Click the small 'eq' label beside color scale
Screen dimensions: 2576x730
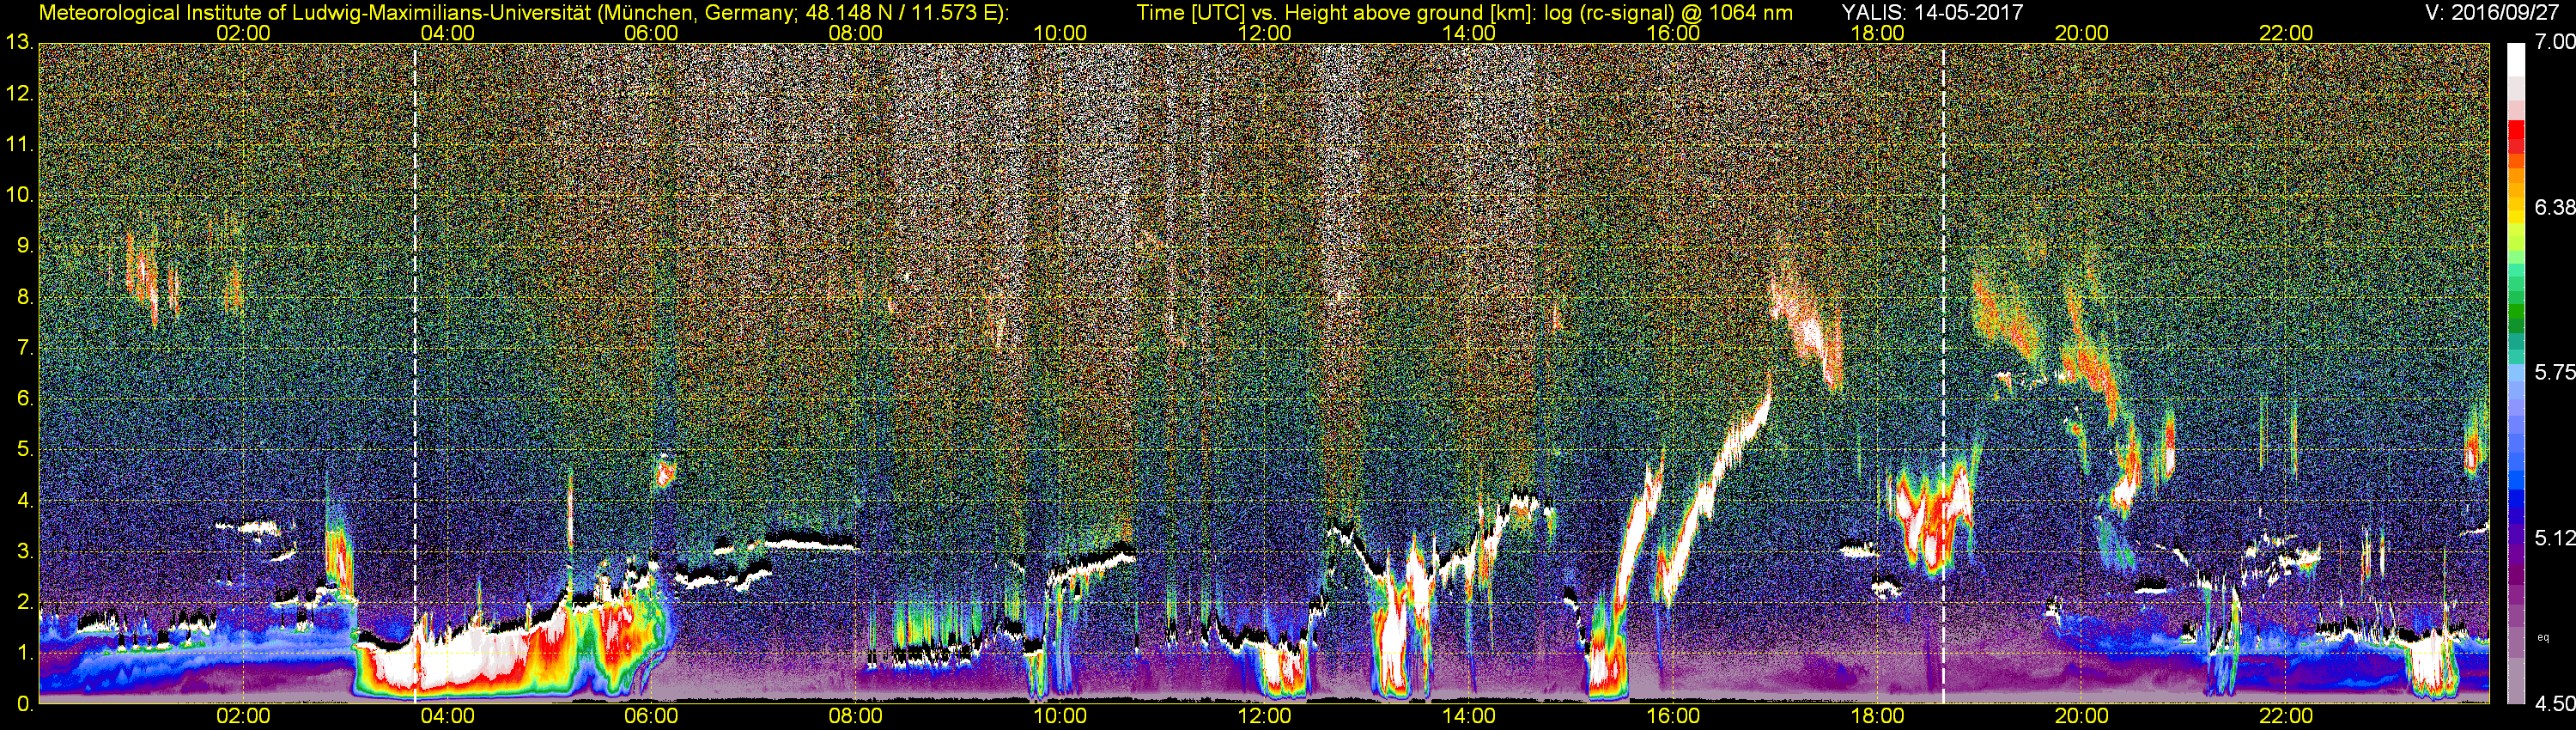[2544, 637]
